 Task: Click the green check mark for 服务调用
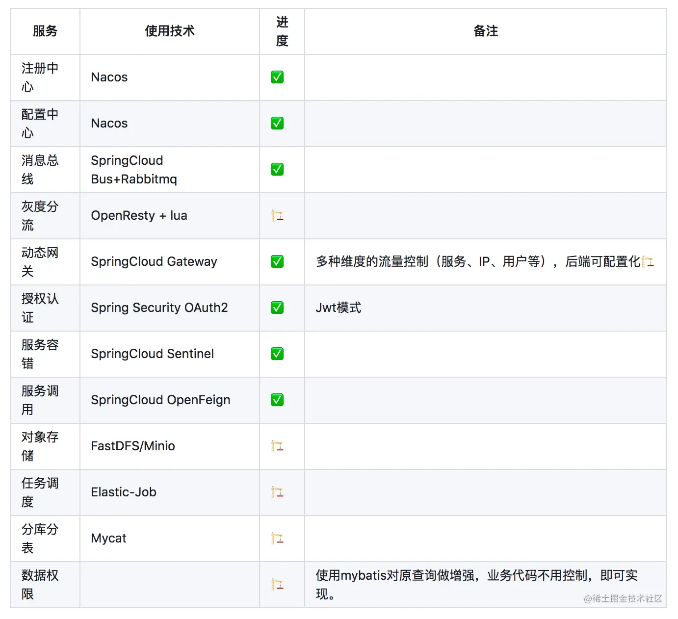click(277, 400)
